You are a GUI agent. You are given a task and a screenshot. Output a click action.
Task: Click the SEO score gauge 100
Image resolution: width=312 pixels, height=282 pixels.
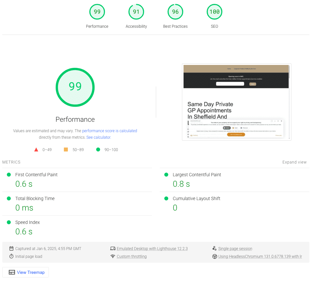215,12
